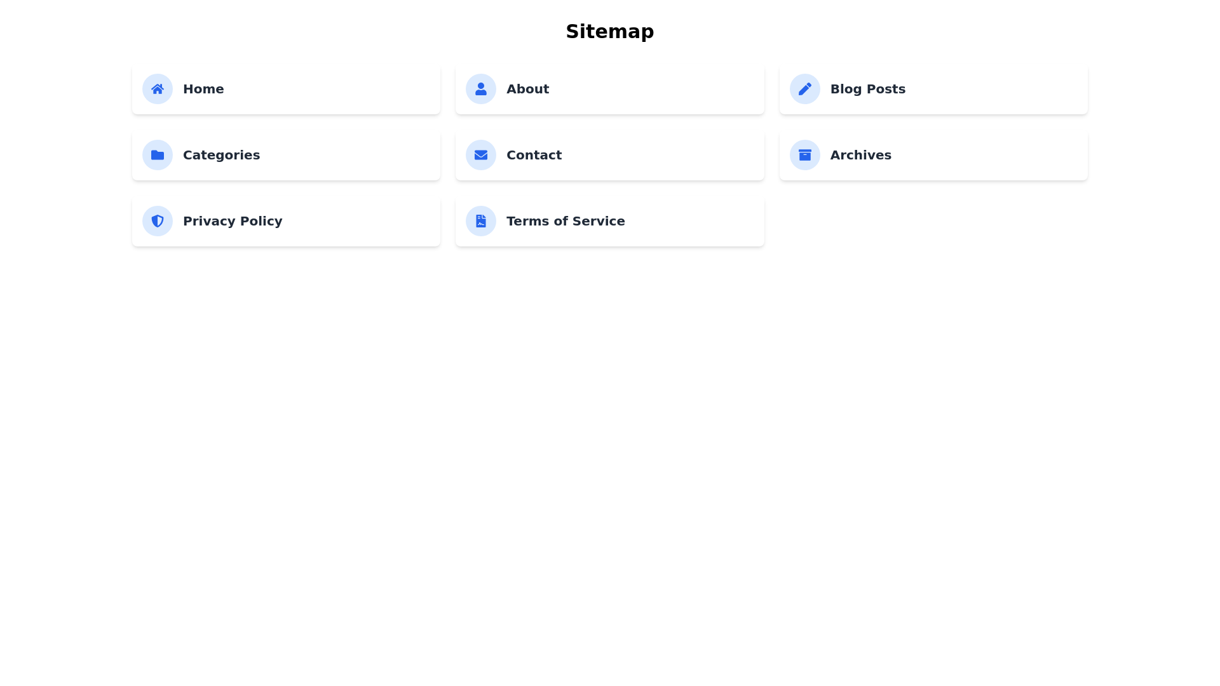This screenshot has width=1220, height=686.
Task: Navigate to the About page
Action: pos(527,89)
